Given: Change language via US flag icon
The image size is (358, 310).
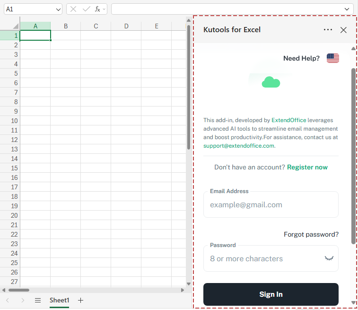Looking at the screenshot, I should (x=332, y=58).
